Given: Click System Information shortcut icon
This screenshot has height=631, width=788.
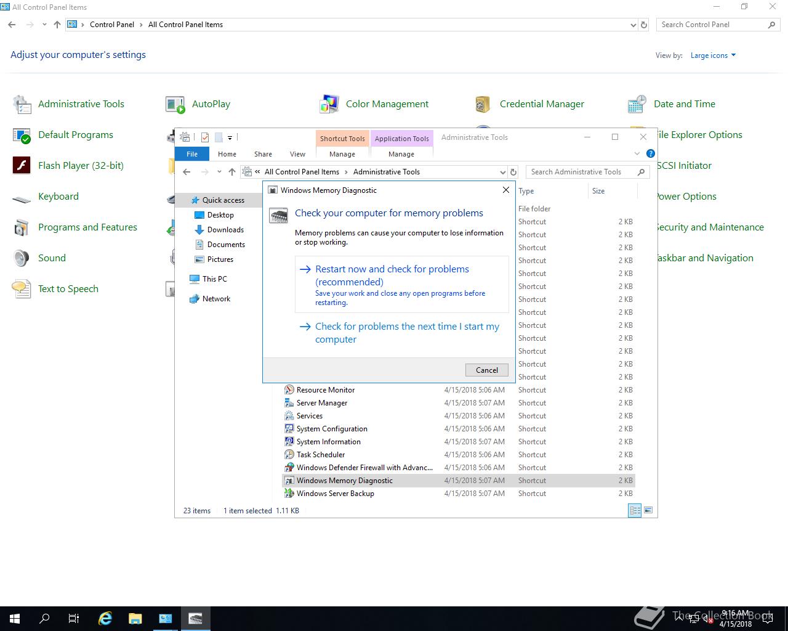Looking at the screenshot, I should 289,442.
